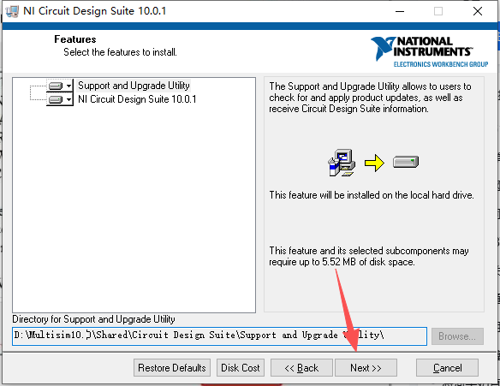500x386 pixels.
Task: Select Support and Upgrade Utility tree item
Action: (134, 86)
